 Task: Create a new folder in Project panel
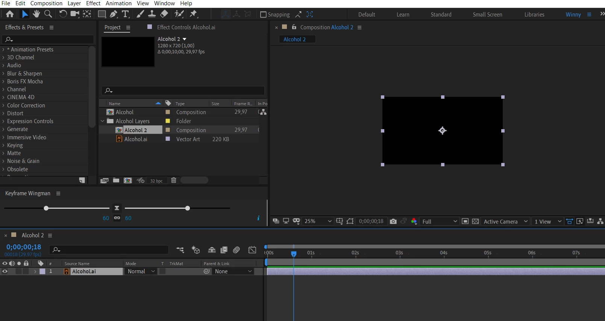(x=116, y=181)
